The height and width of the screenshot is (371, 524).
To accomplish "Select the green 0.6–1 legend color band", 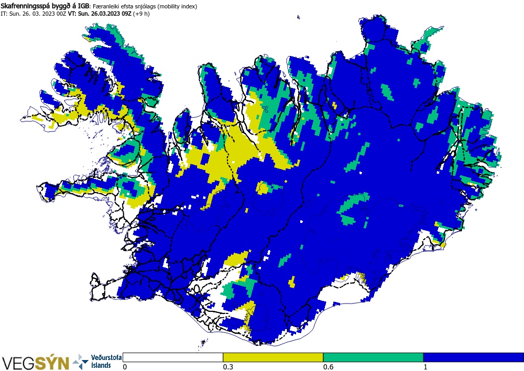I will pos(373,357).
